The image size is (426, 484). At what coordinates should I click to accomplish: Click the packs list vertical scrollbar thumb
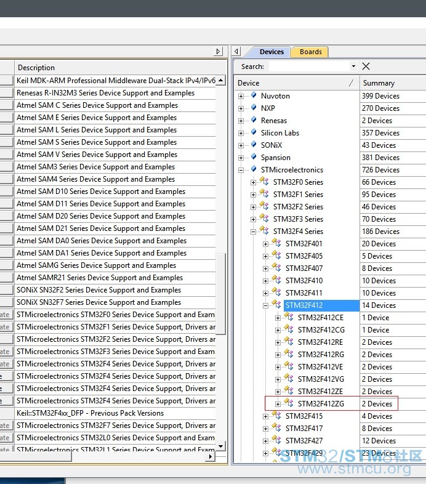[221, 294]
